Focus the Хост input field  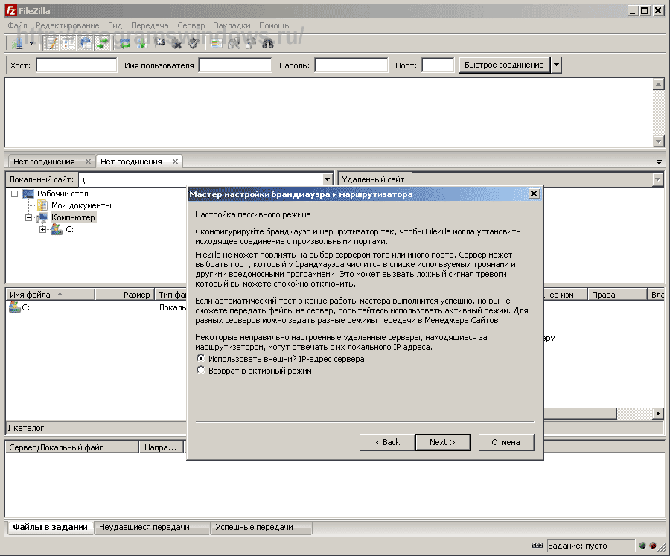(77, 65)
